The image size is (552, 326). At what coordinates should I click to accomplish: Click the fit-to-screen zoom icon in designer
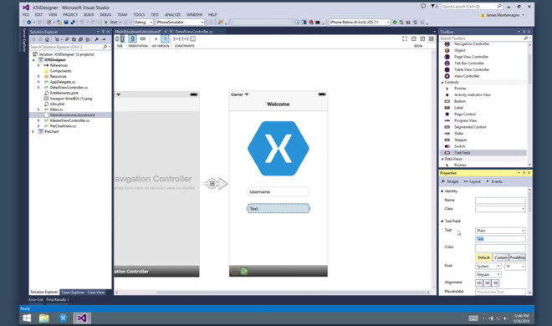pos(405,38)
